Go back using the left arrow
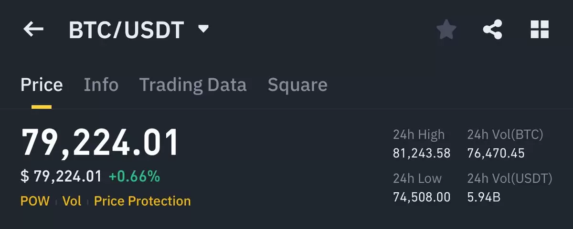 33,30
